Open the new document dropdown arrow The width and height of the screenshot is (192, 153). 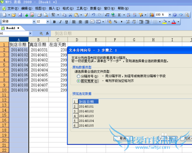coord(9,15)
